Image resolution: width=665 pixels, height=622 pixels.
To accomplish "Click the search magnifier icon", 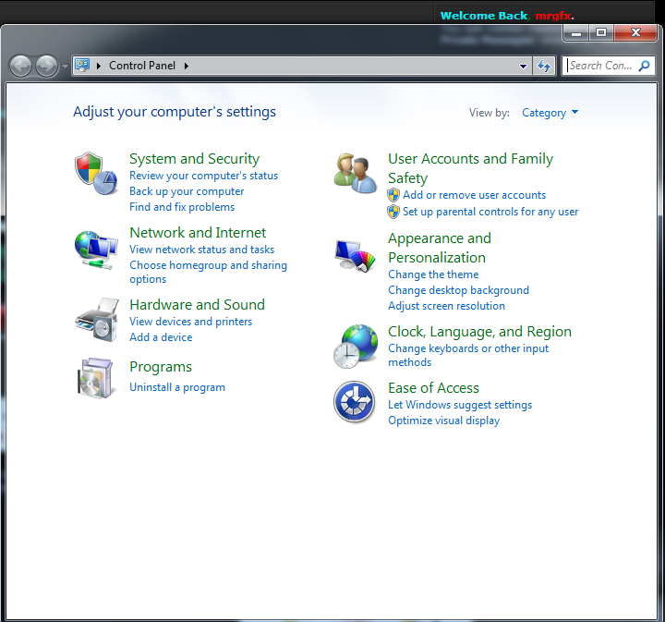I will (x=645, y=66).
